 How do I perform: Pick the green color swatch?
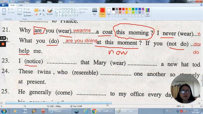(x=133, y=9)
